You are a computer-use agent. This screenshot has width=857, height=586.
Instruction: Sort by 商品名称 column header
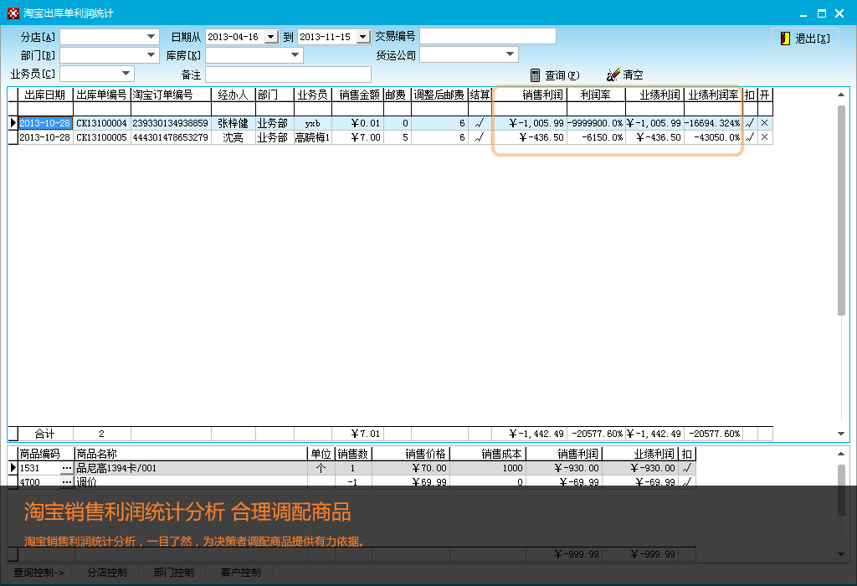click(191, 454)
